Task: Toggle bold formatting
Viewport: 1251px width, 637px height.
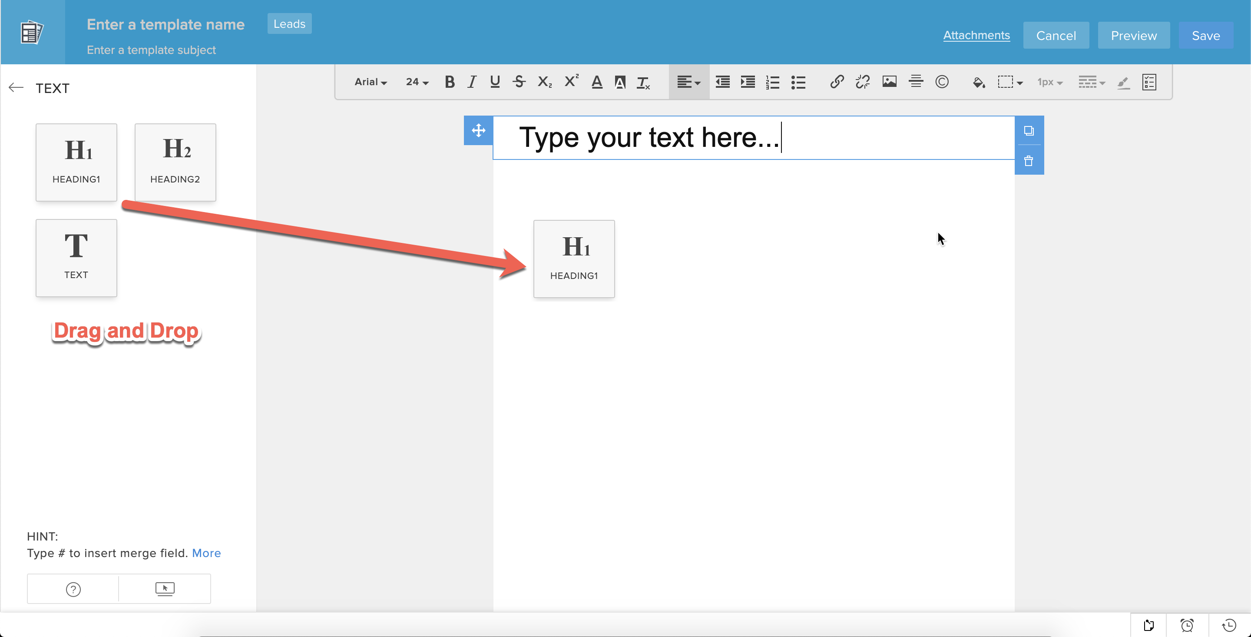Action: click(450, 82)
